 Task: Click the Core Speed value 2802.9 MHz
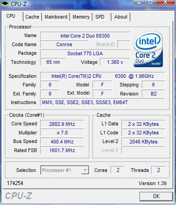click(62, 124)
